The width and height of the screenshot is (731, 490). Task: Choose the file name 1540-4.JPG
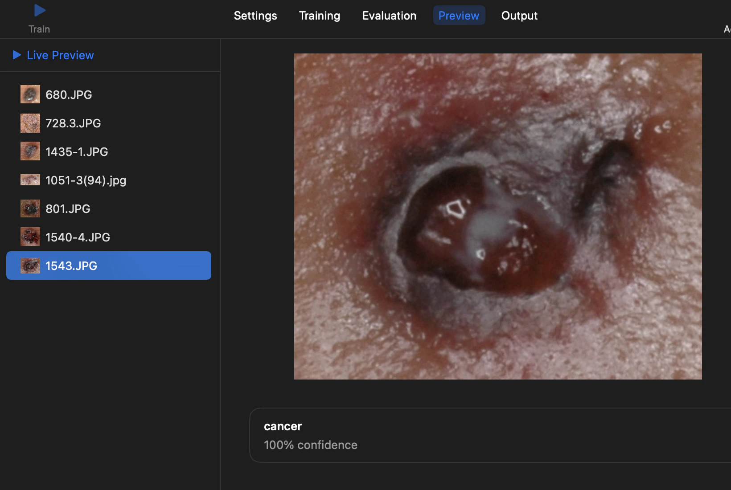pos(78,237)
